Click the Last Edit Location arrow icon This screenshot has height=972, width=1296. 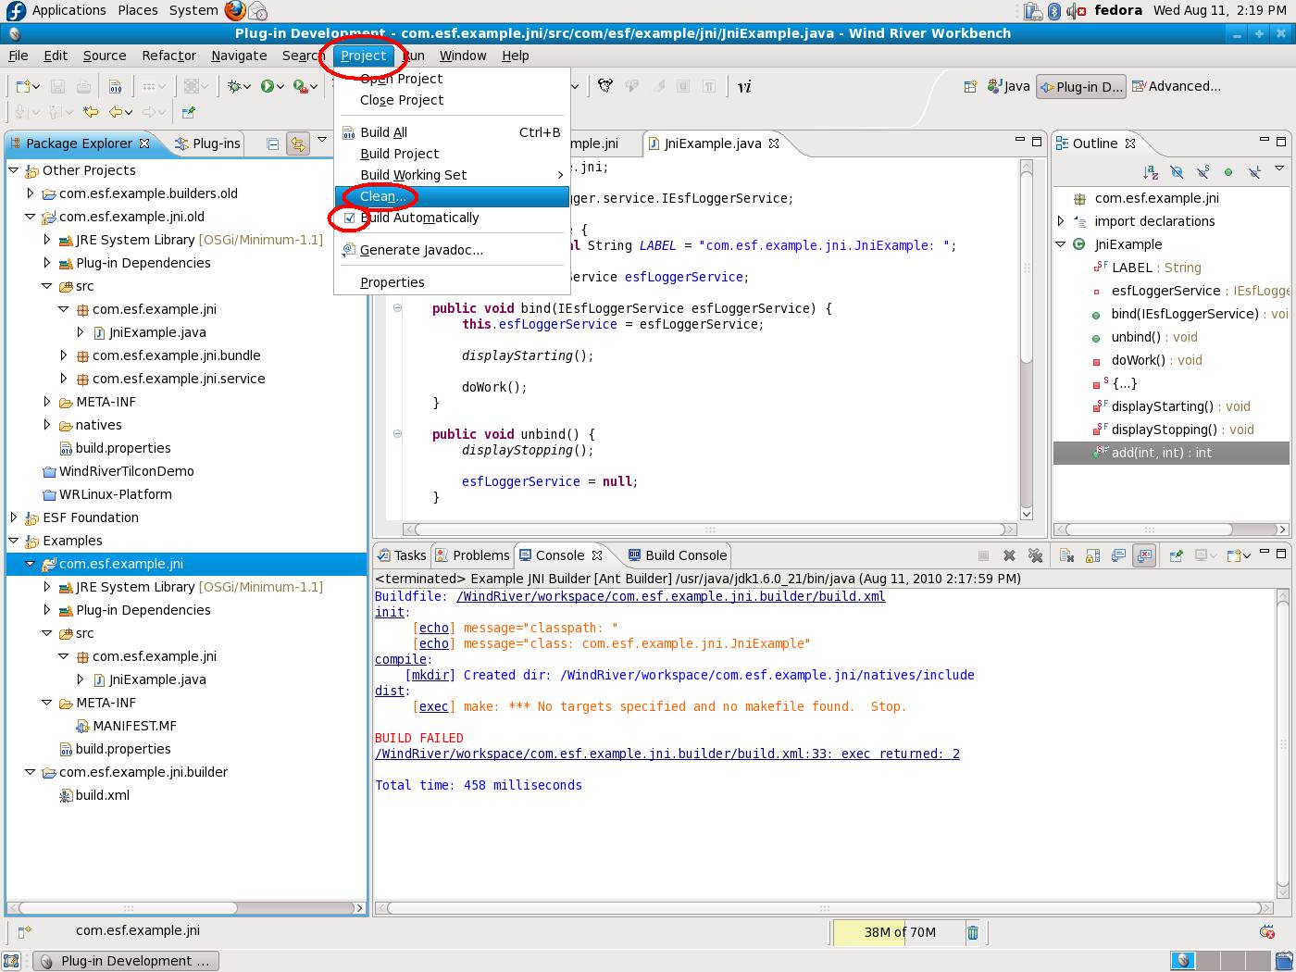(x=91, y=112)
